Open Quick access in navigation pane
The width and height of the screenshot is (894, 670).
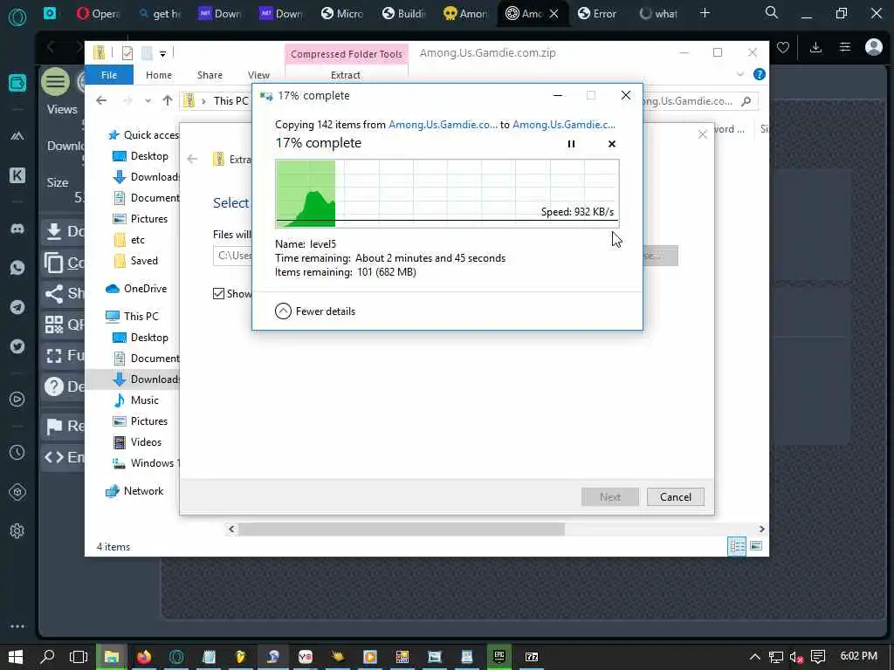pos(142,135)
